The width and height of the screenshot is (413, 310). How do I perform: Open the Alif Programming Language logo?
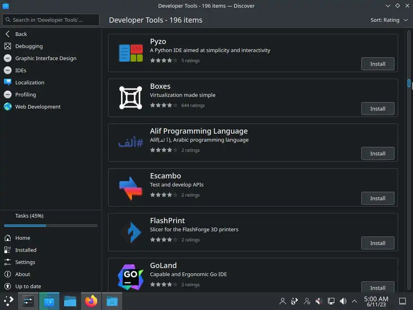[131, 142]
